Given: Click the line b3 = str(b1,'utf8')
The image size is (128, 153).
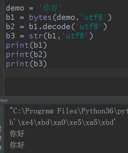Looking at the screenshot, I should (x=49, y=36).
